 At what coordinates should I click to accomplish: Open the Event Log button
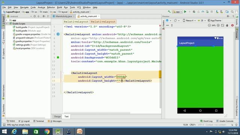click(206, 121)
